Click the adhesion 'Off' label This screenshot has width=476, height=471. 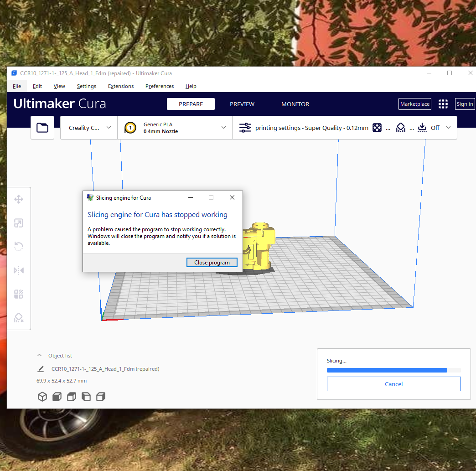click(435, 128)
